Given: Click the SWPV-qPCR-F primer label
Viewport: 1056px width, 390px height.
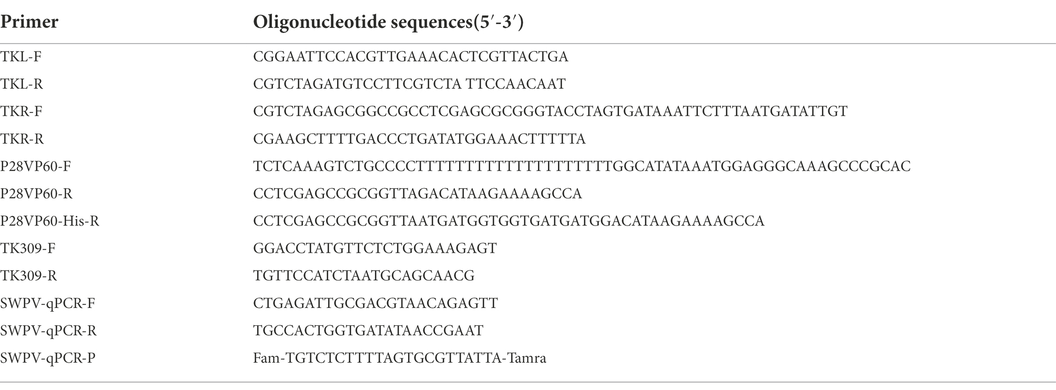Looking at the screenshot, I should pos(48,303).
